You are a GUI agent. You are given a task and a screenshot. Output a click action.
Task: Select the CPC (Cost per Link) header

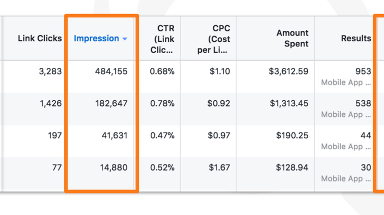[213, 39]
